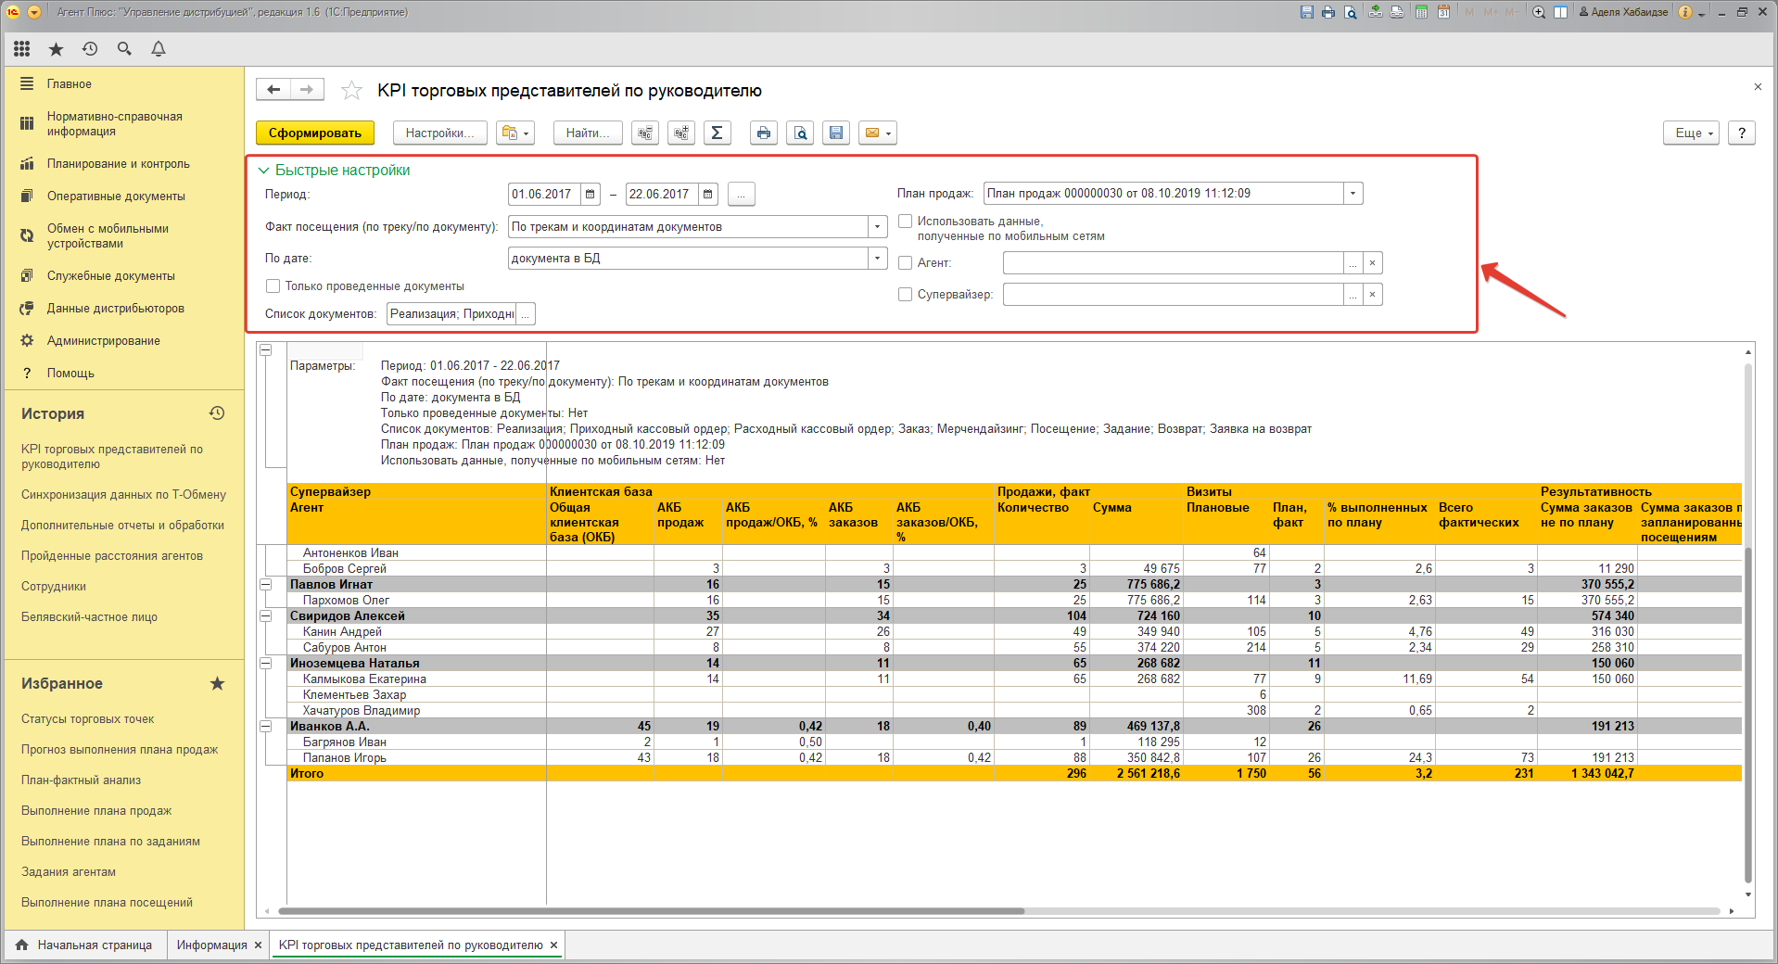Close the KPI report tab

coord(554,945)
